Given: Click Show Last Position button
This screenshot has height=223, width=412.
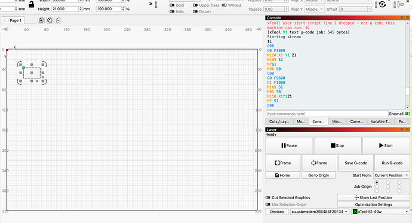Looking at the screenshot, I should click(x=373, y=197).
